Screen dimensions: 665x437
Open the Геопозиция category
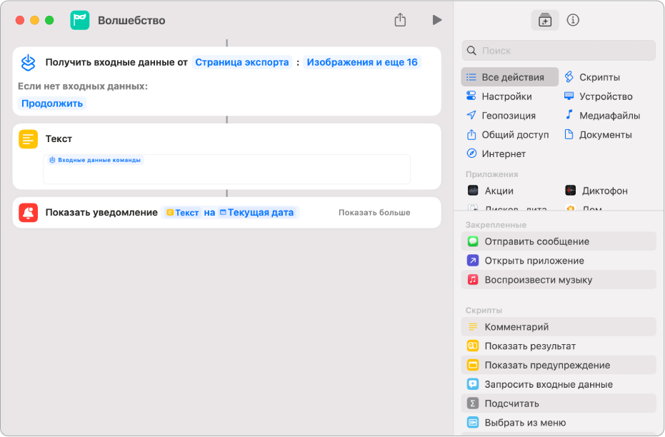[508, 116]
